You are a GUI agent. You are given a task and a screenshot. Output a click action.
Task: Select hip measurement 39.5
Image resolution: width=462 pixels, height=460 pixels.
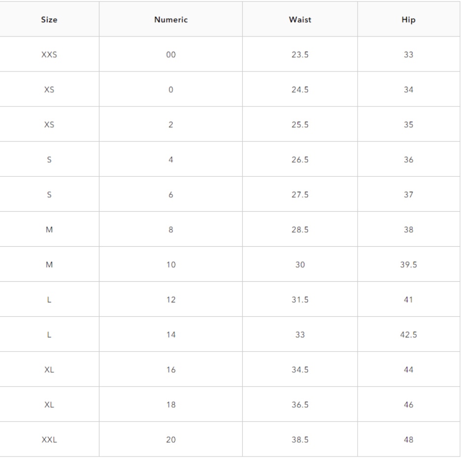[x=408, y=264]
